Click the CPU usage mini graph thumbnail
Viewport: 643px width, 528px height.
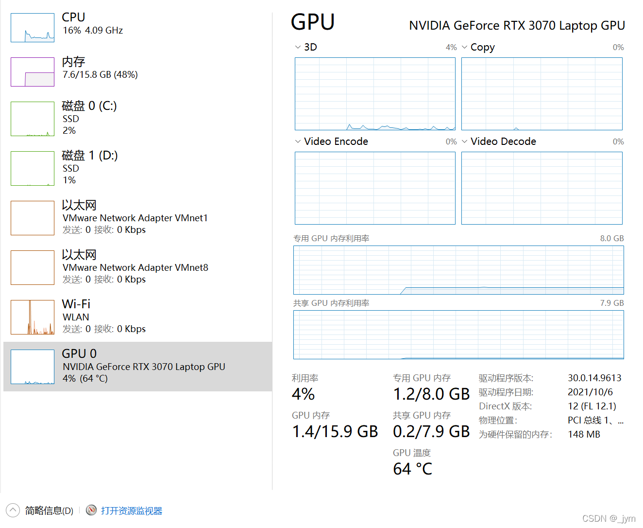[33, 28]
